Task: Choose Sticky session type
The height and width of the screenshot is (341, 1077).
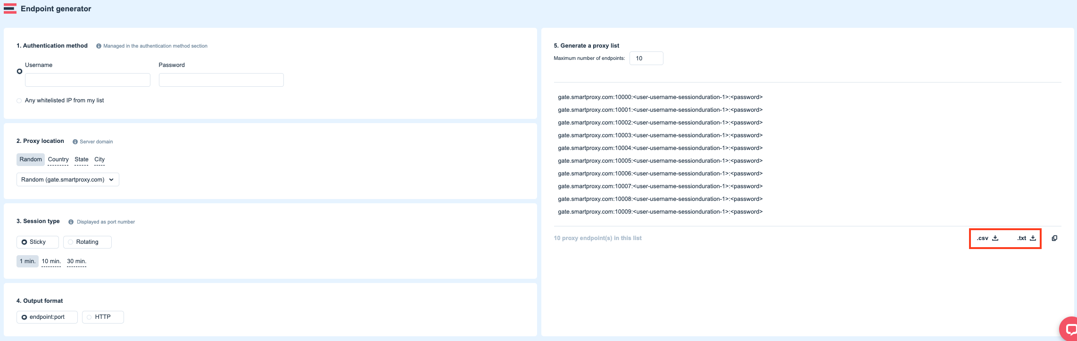Action: (x=38, y=242)
